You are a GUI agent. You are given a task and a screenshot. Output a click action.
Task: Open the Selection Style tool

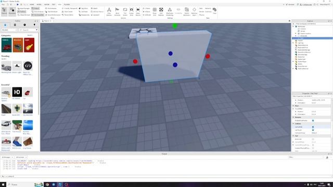tap(194, 11)
